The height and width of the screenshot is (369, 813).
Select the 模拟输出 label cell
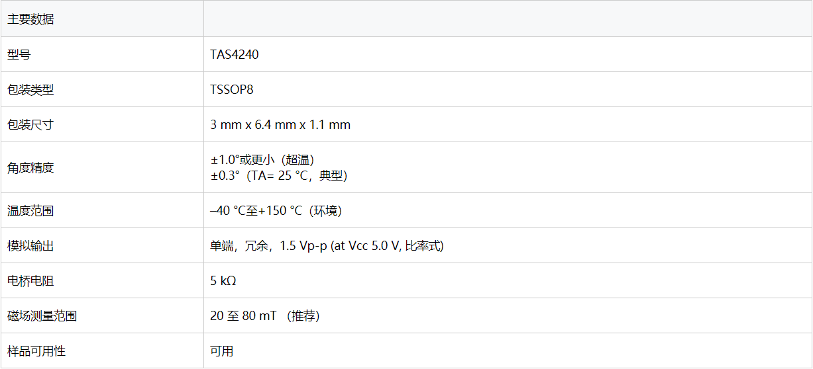pyautogui.click(x=30, y=246)
